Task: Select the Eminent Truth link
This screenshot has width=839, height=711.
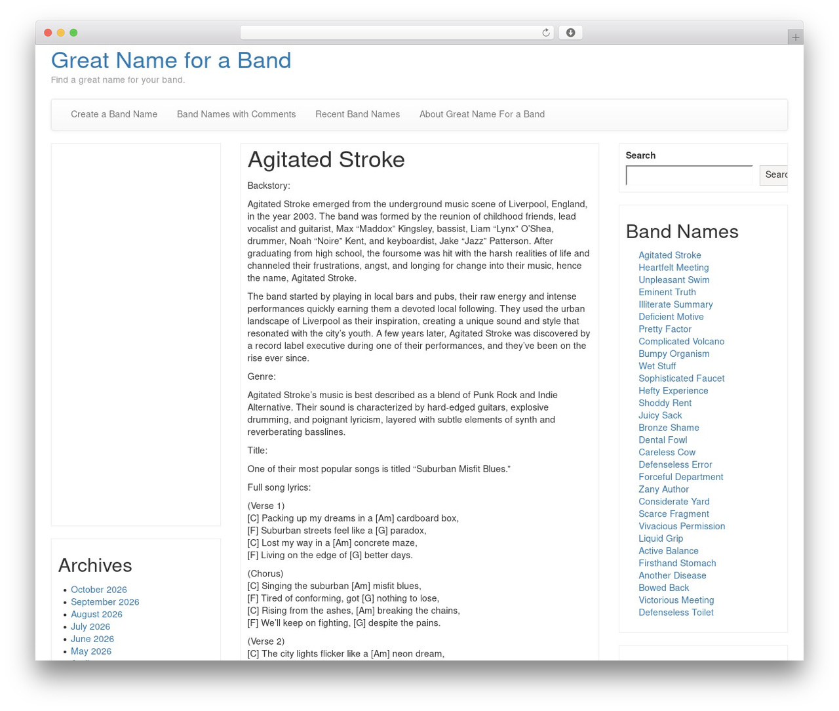Action: [x=667, y=293]
